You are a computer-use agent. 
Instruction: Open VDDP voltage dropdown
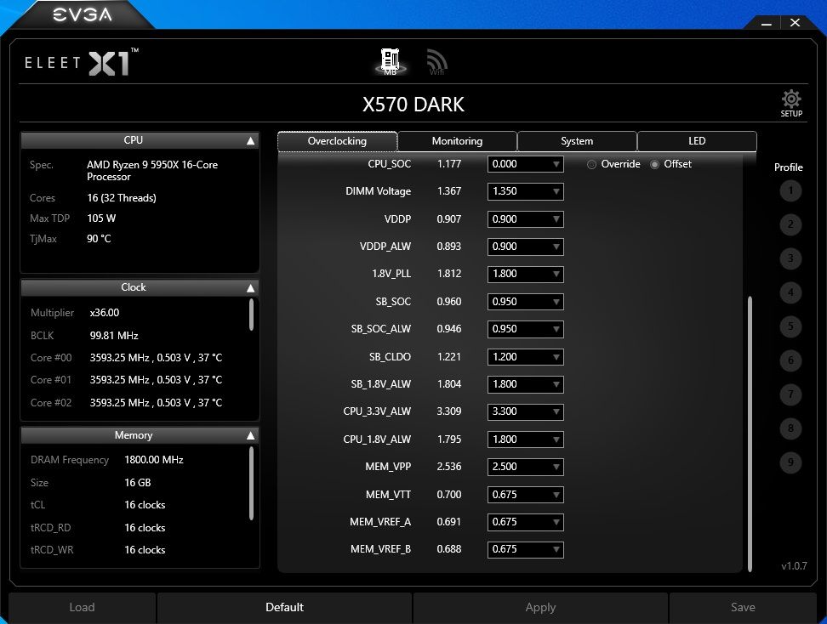click(x=525, y=219)
